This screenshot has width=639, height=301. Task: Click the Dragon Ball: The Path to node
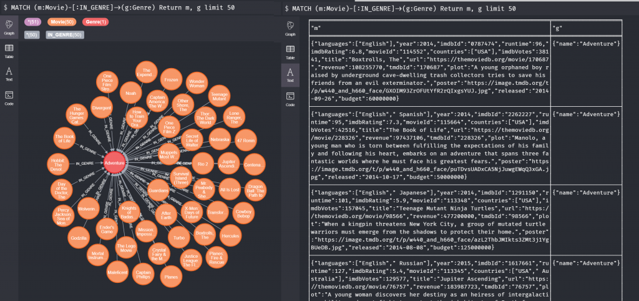point(255,191)
